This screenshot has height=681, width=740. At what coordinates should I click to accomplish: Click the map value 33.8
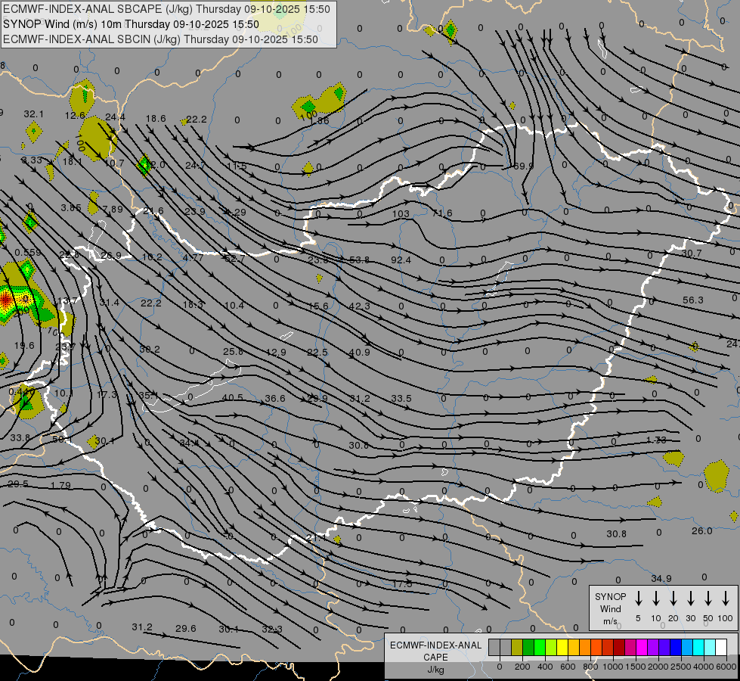click(20, 437)
